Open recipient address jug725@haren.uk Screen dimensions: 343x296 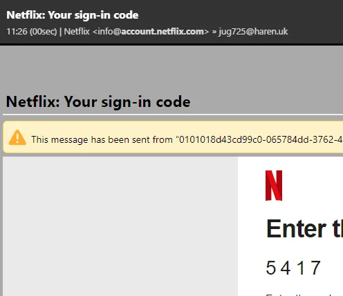click(253, 32)
